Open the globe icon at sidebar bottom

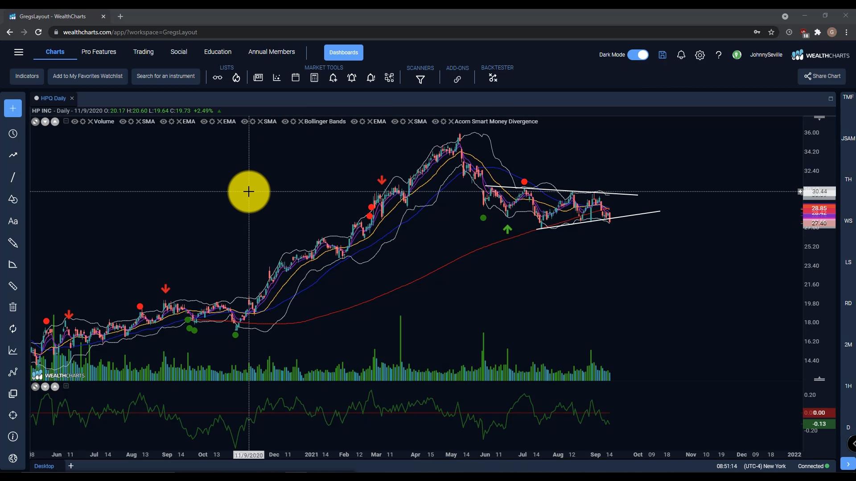click(13, 458)
